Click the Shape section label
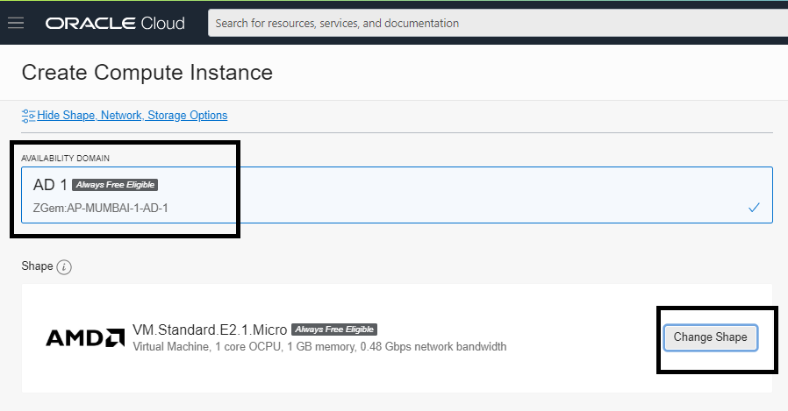788x411 pixels. (x=37, y=266)
